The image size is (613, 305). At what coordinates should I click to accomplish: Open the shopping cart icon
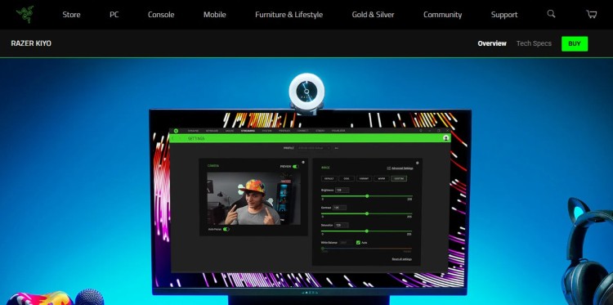591,15
